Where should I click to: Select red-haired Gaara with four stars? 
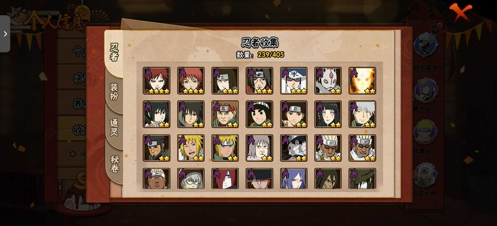pos(156,81)
